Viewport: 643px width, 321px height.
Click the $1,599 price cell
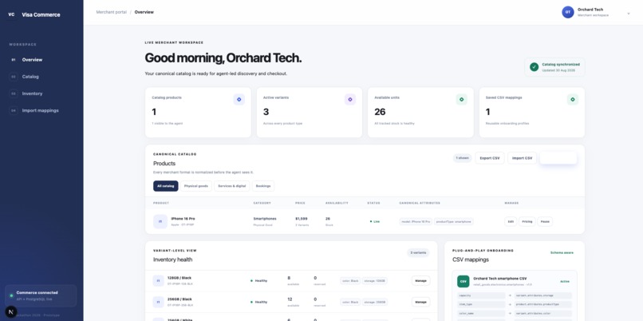302,219
